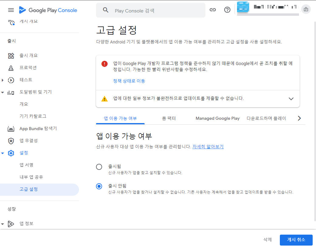Click 자세히 알아보기 link
The image size is (316, 248).
pyautogui.click(x=208, y=146)
